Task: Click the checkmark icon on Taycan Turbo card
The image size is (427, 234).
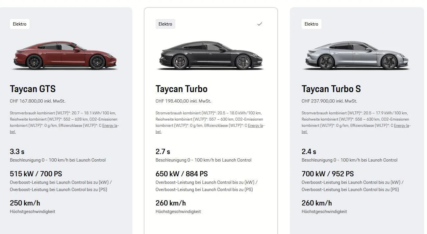Action: (x=260, y=24)
